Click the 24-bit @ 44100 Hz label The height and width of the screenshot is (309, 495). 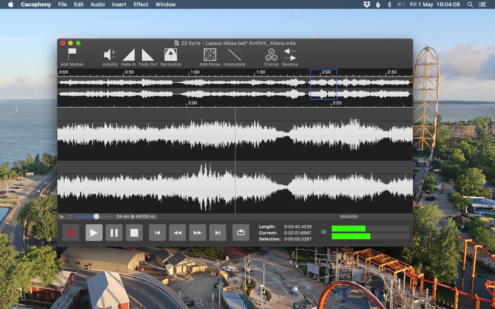point(136,216)
